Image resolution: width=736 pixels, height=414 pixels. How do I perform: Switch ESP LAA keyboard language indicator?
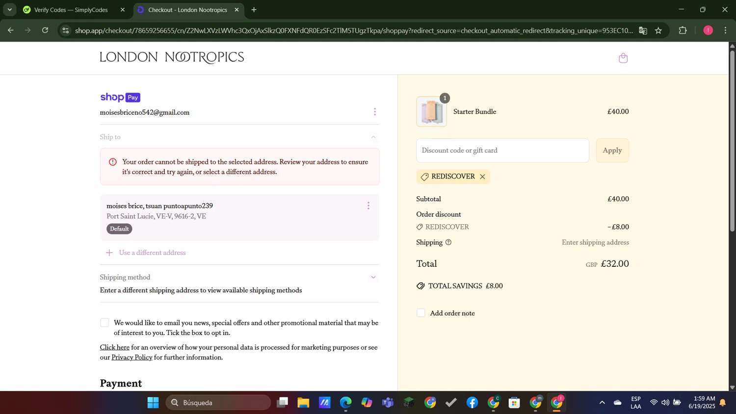click(x=636, y=403)
